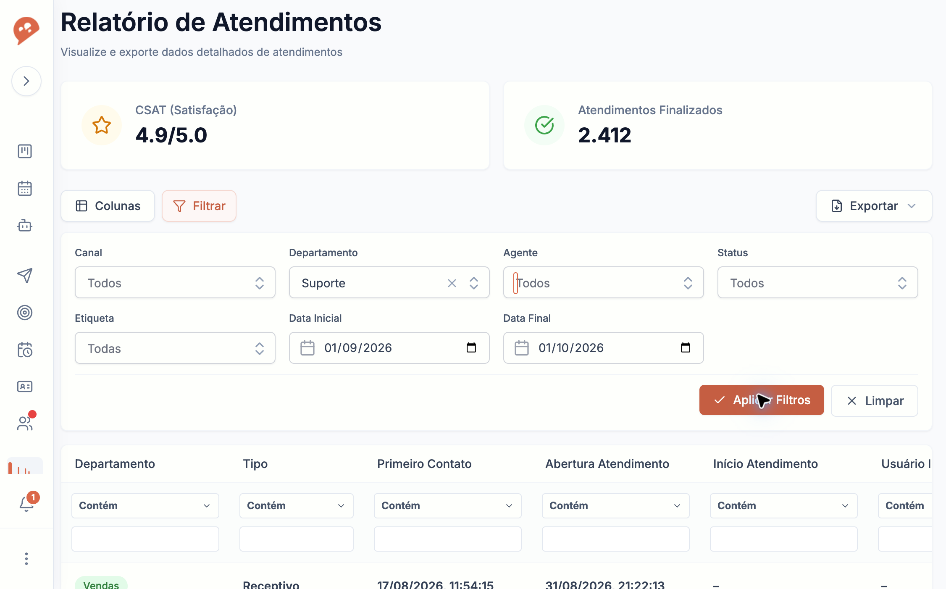
Task: Open the calendar-clock scheduling sidebar icon
Action: pyautogui.click(x=25, y=350)
